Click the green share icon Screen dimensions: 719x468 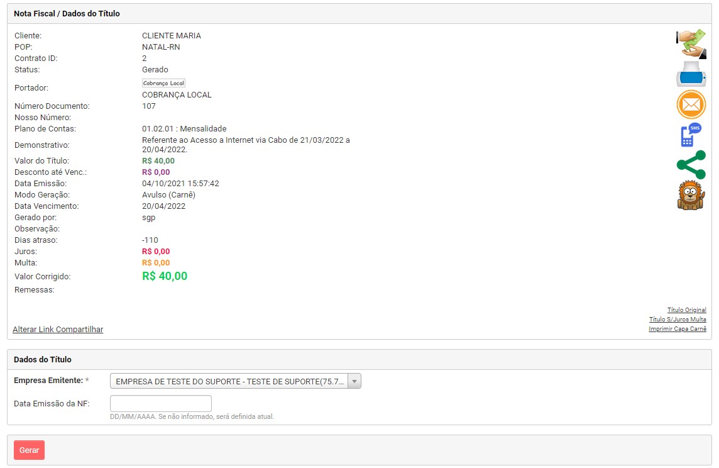[691, 165]
